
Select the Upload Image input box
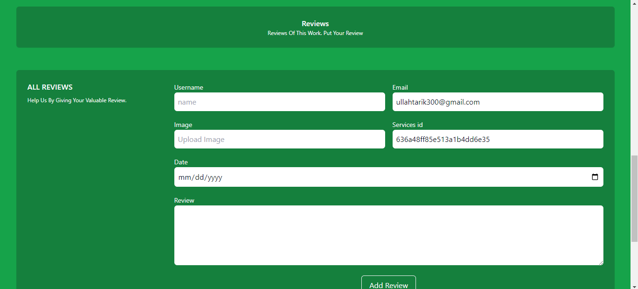(x=279, y=139)
